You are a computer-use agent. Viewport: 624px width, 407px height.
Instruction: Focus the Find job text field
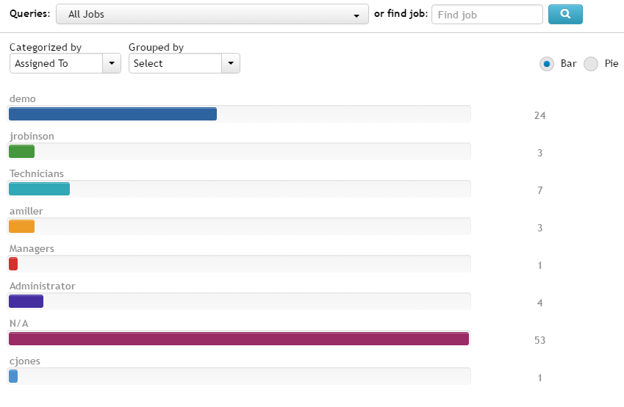487,15
